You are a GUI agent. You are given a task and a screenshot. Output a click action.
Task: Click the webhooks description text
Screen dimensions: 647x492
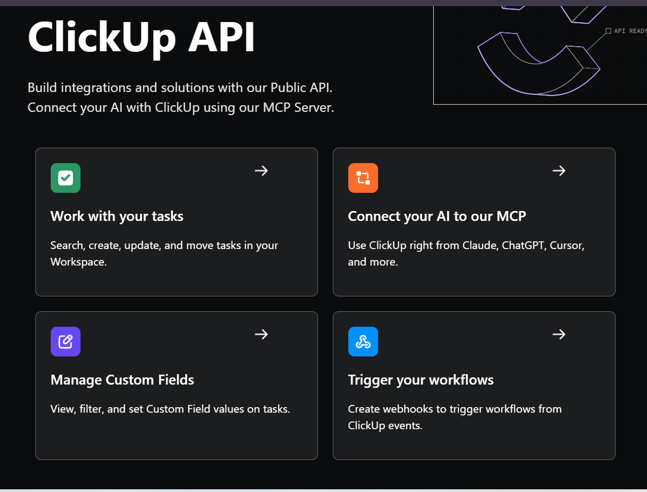tap(454, 417)
